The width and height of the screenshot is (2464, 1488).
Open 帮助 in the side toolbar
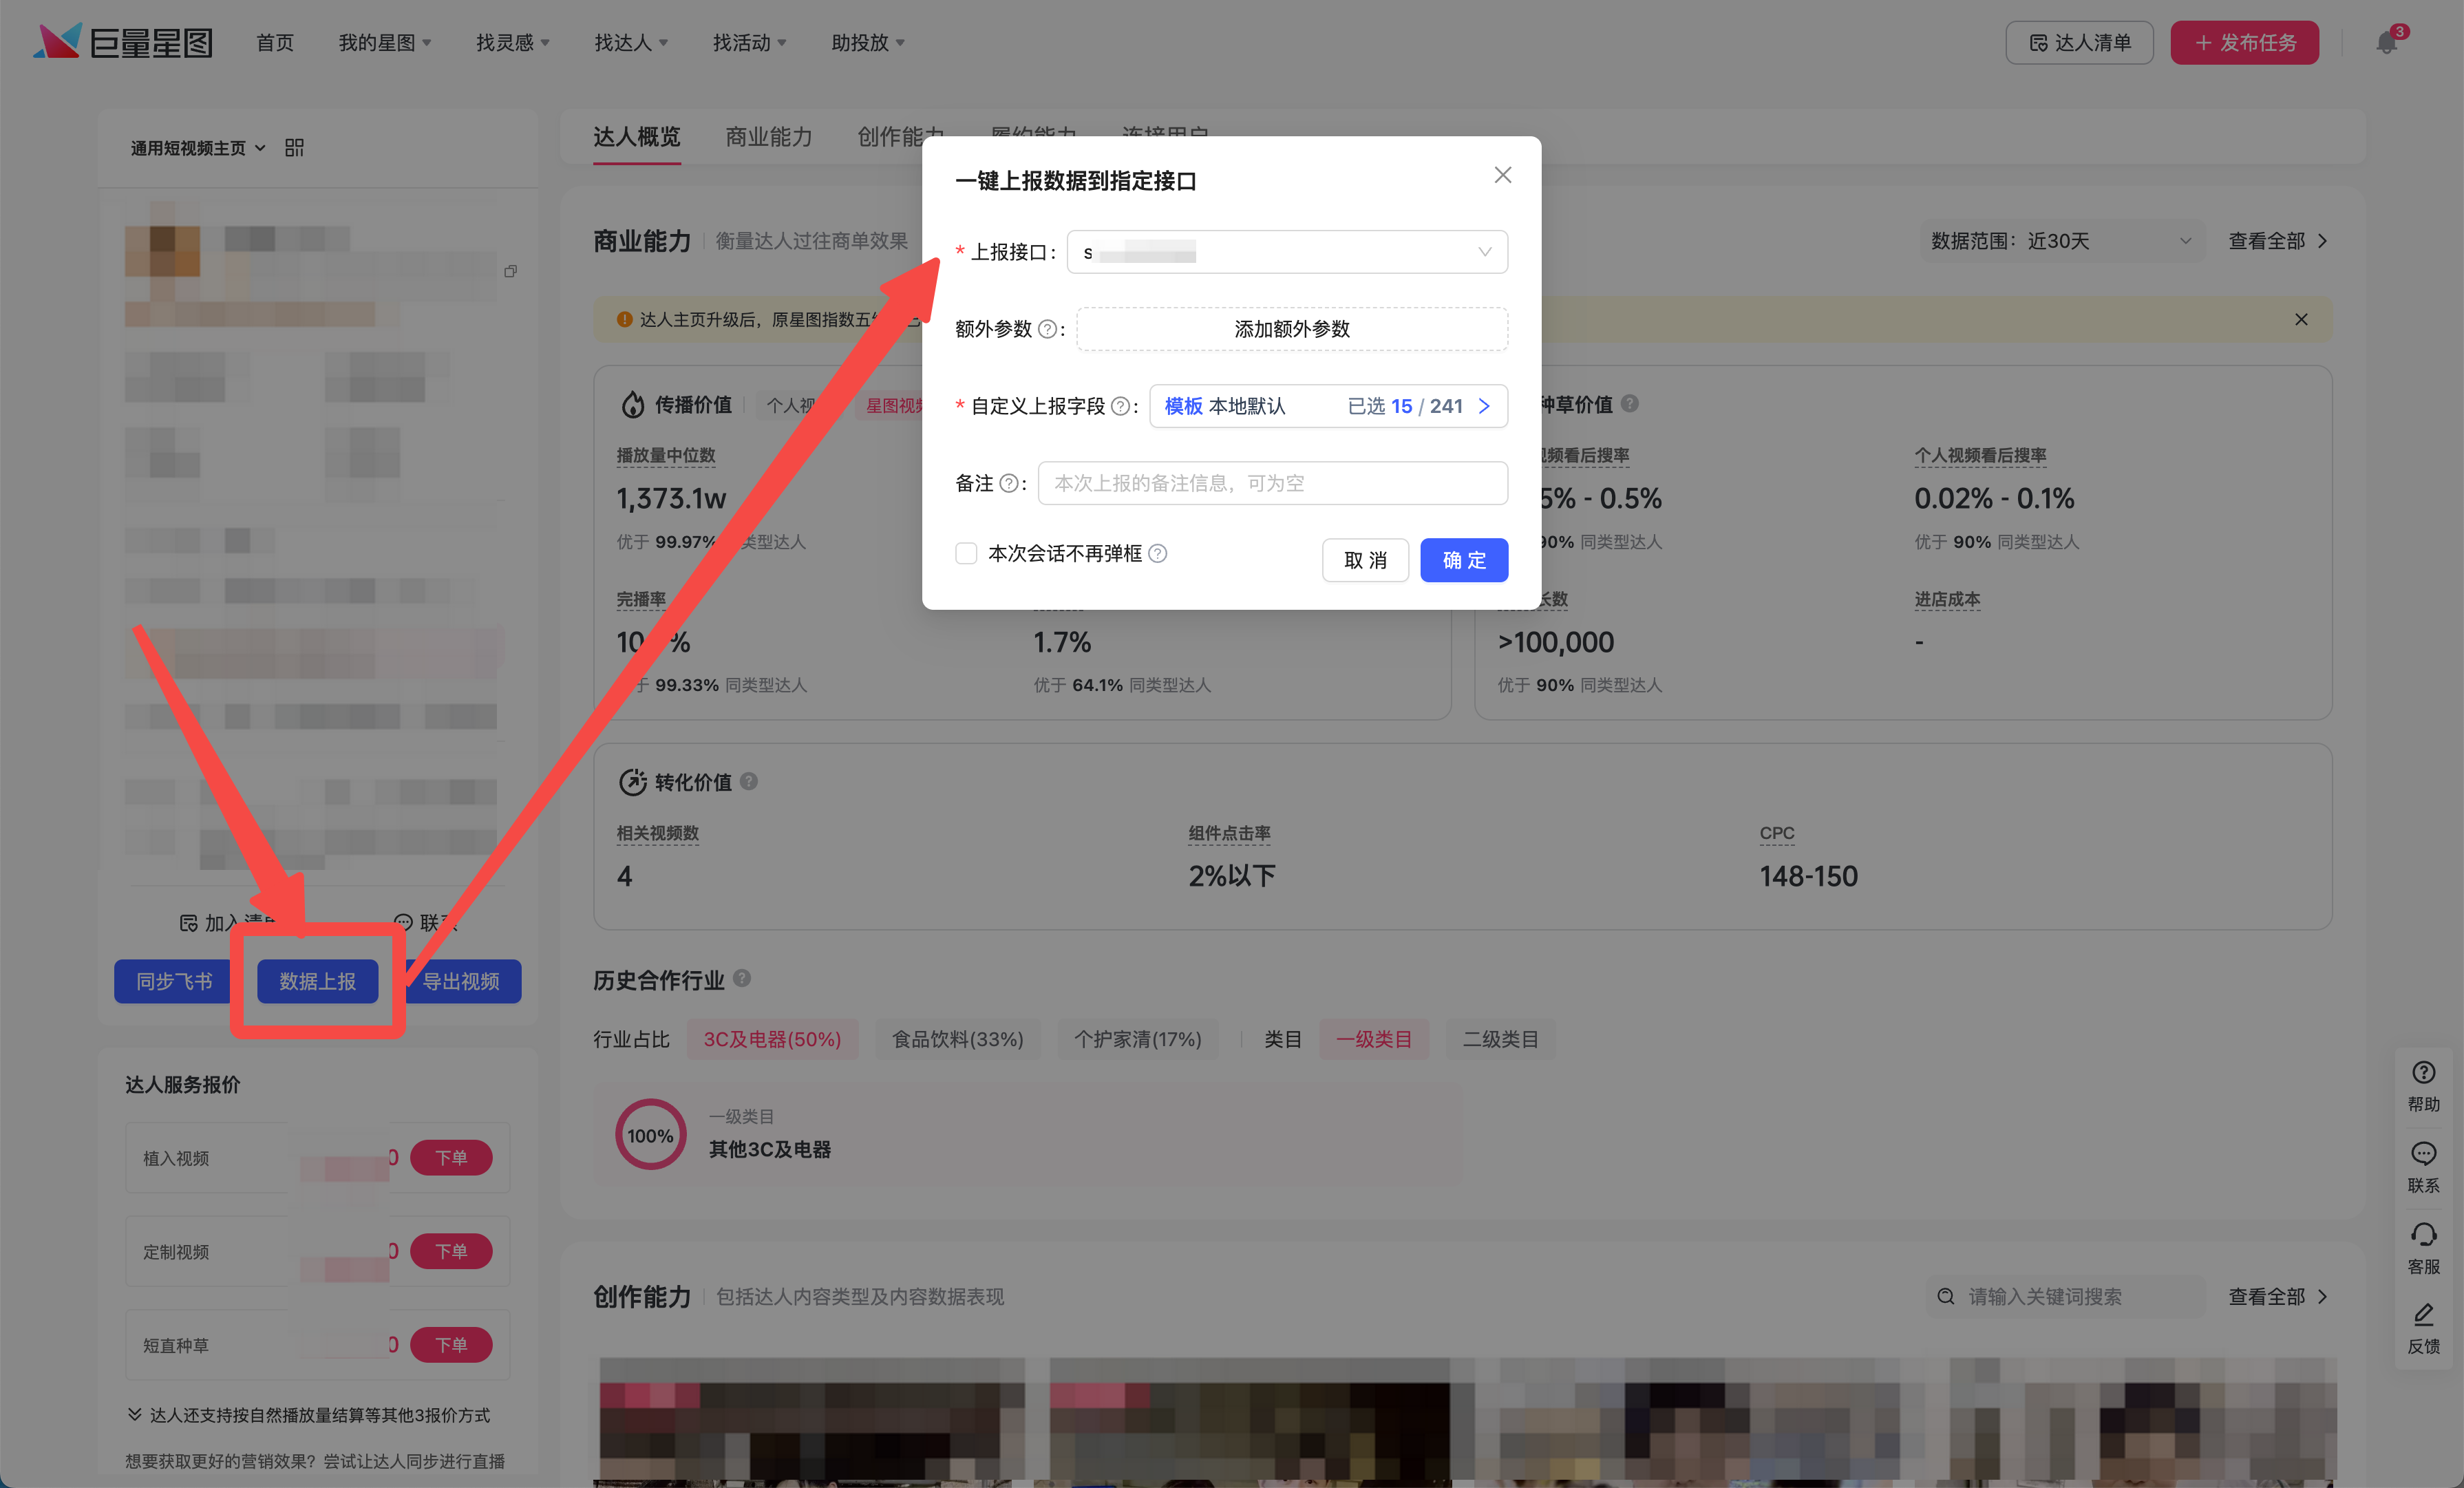point(2423,1086)
